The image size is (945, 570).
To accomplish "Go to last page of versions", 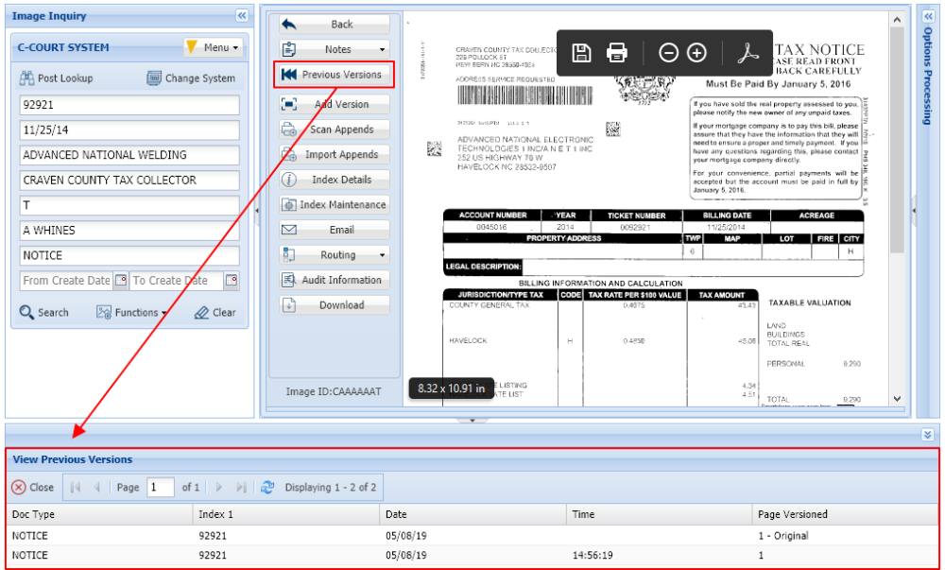I will pos(241,487).
